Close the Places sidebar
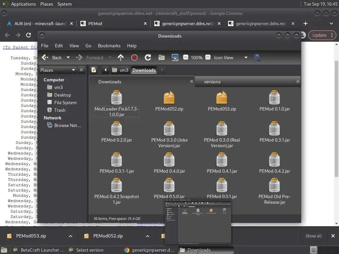This screenshot has height=254, width=339. pyautogui.click(x=81, y=70)
